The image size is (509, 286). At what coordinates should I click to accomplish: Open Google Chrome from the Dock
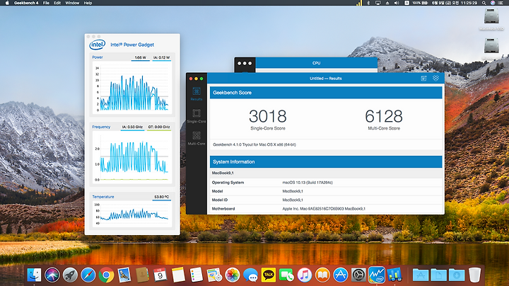(x=106, y=275)
